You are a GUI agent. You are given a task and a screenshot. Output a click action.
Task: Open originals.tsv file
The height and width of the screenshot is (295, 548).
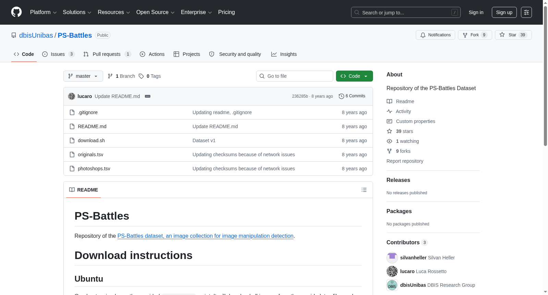point(90,155)
